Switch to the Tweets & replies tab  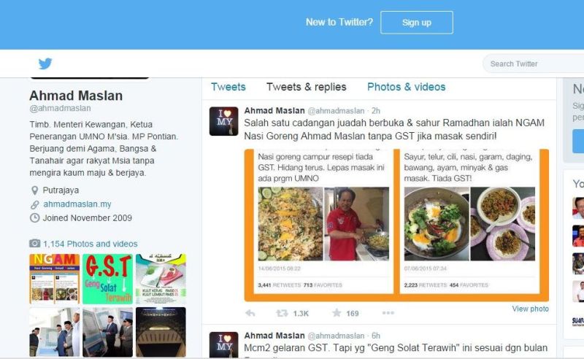coord(306,87)
